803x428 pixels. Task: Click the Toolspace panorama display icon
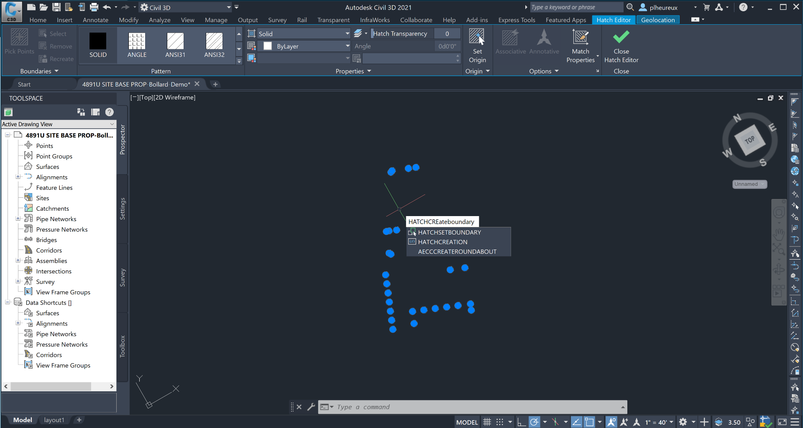[x=95, y=112]
